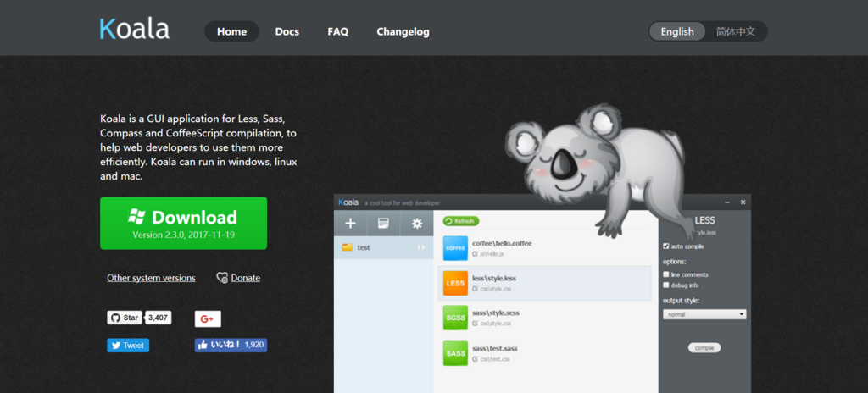This screenshot has width=868, height=393.
Task: Select sass\style.scss file name
Action: (x=496, y=313)
